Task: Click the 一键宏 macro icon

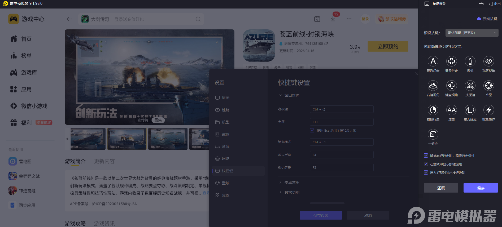Action: click(433, 135)
